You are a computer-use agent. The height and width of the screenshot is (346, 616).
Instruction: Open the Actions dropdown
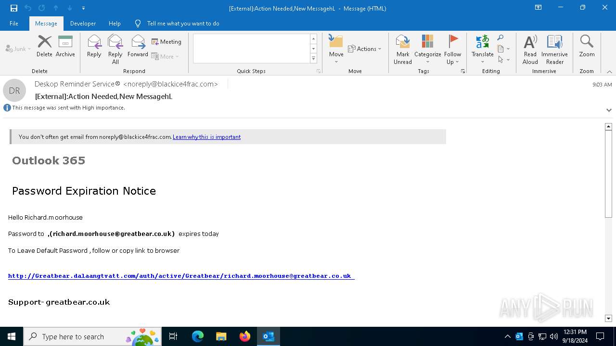[x=364, y=49]
